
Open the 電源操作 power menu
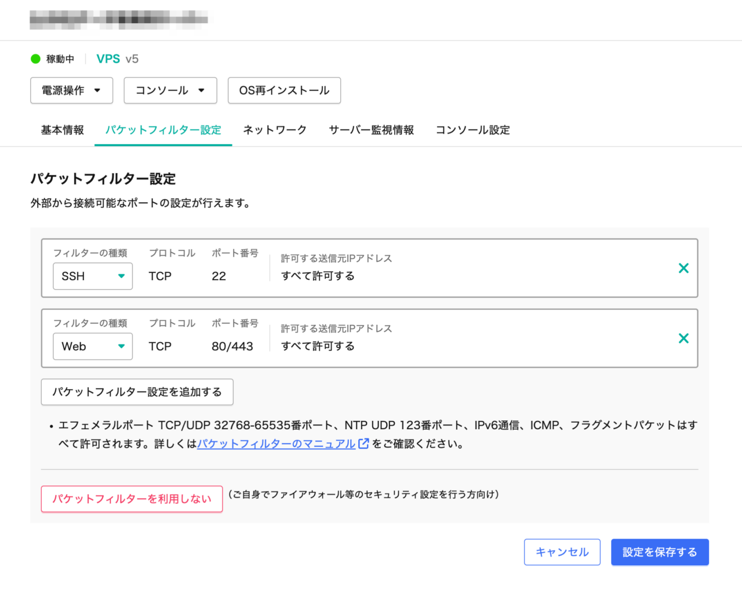[x=71, y=90]
